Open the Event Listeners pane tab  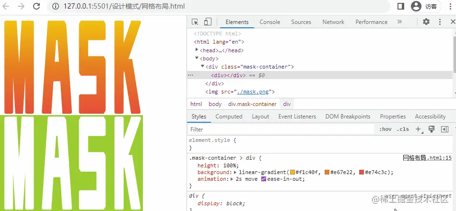click(297, 117)
